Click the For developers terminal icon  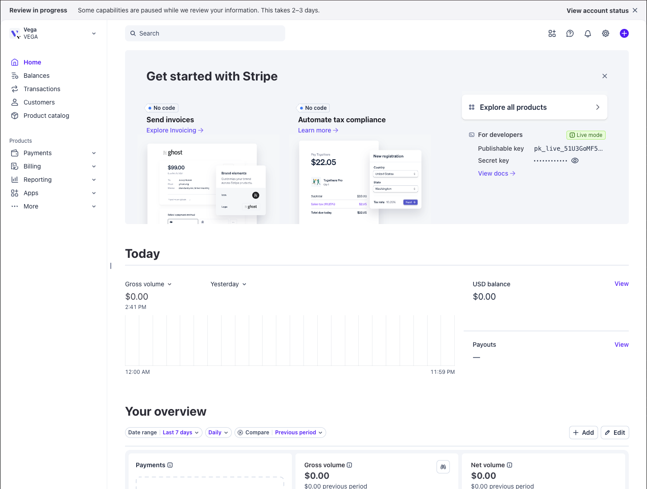point(472,135)
